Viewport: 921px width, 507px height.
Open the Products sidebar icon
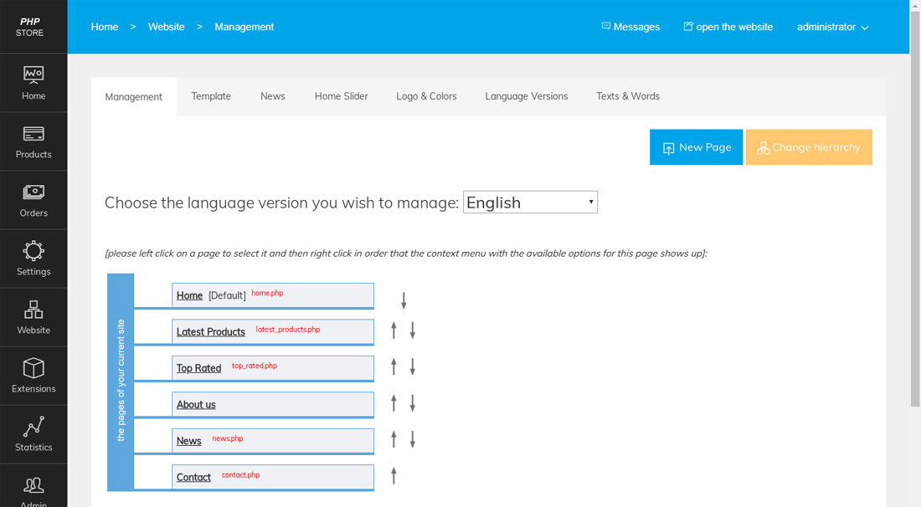33,141
